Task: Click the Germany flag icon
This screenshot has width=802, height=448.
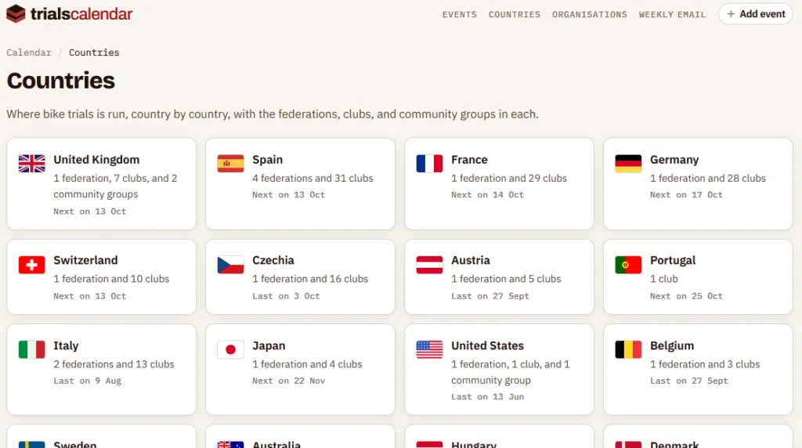Action: [629, 164]
